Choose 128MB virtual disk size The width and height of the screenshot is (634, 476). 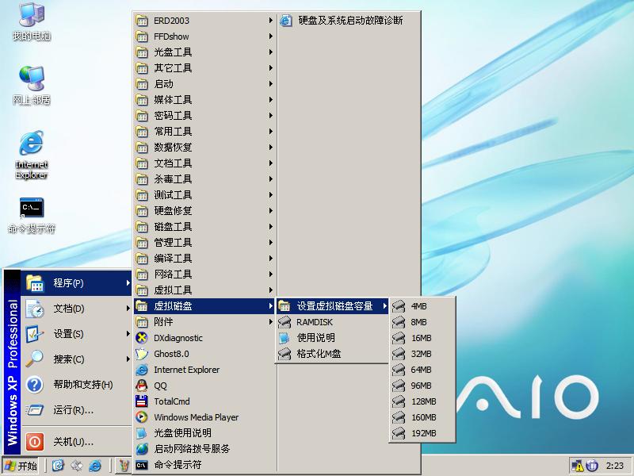coord(422,401)
